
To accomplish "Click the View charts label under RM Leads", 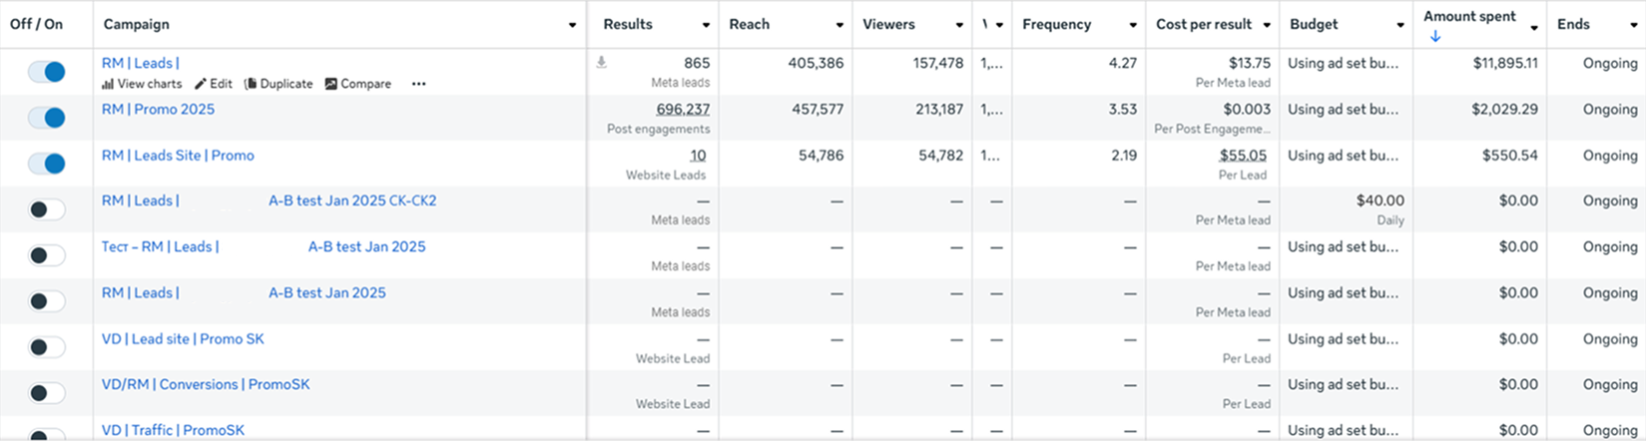I will pyautogui.click(x=150, y=84).
